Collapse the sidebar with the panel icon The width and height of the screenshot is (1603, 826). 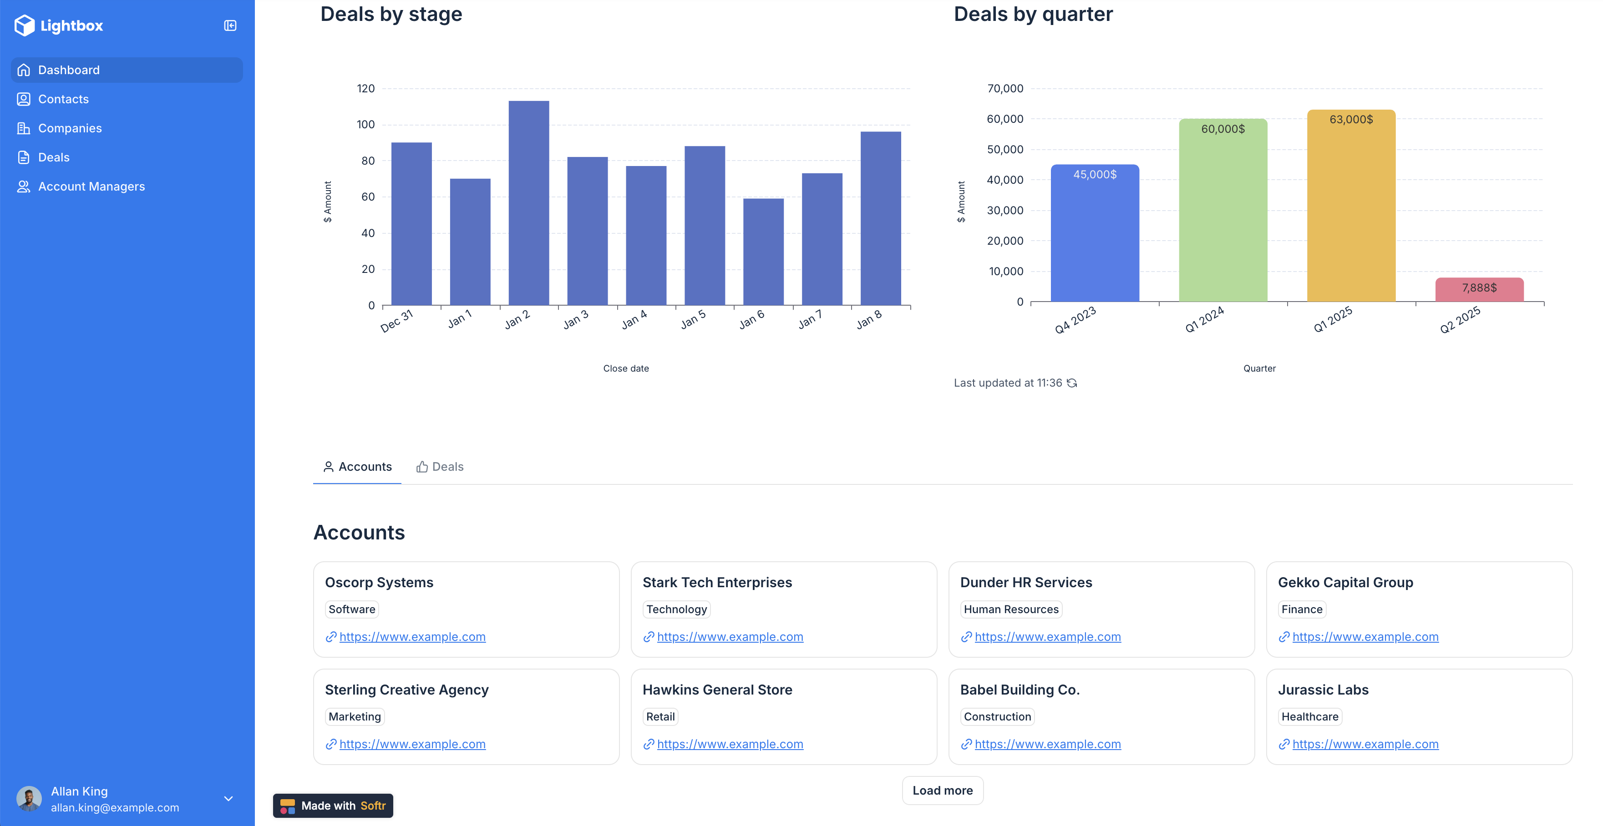[x=230, y=25]
